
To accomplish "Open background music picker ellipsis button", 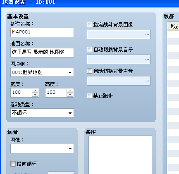I will tap(147, 60).
